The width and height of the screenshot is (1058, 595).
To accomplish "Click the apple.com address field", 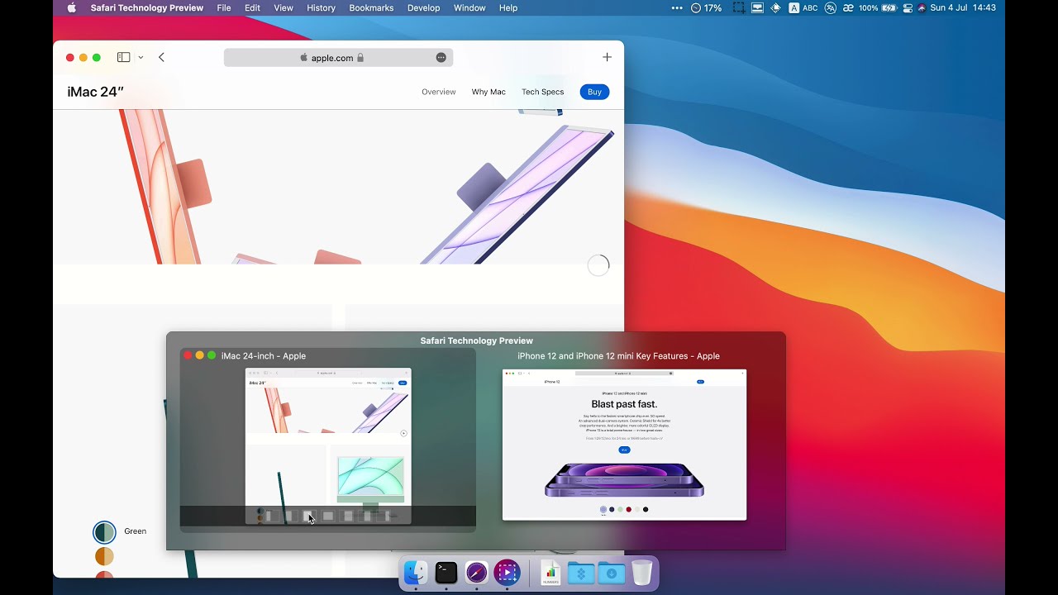I will coord(338,58).
